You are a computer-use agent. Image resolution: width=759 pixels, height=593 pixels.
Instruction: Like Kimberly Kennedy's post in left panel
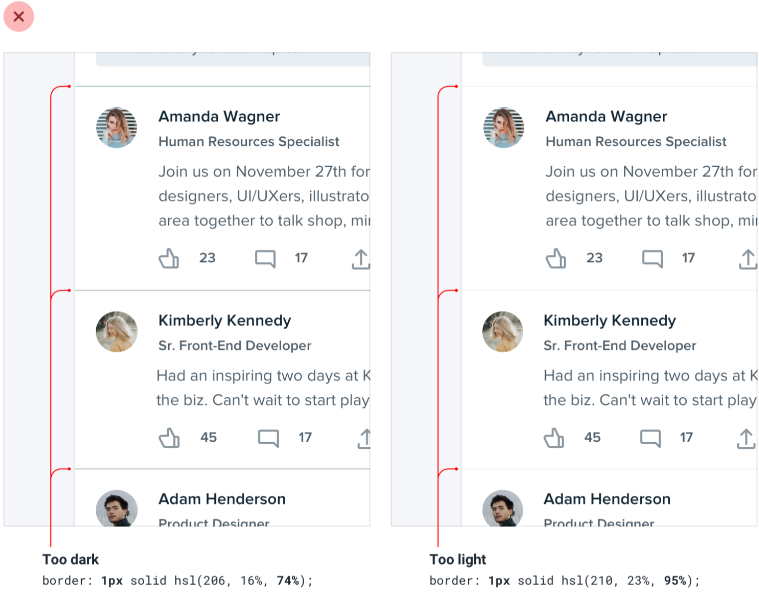(169, 438)
